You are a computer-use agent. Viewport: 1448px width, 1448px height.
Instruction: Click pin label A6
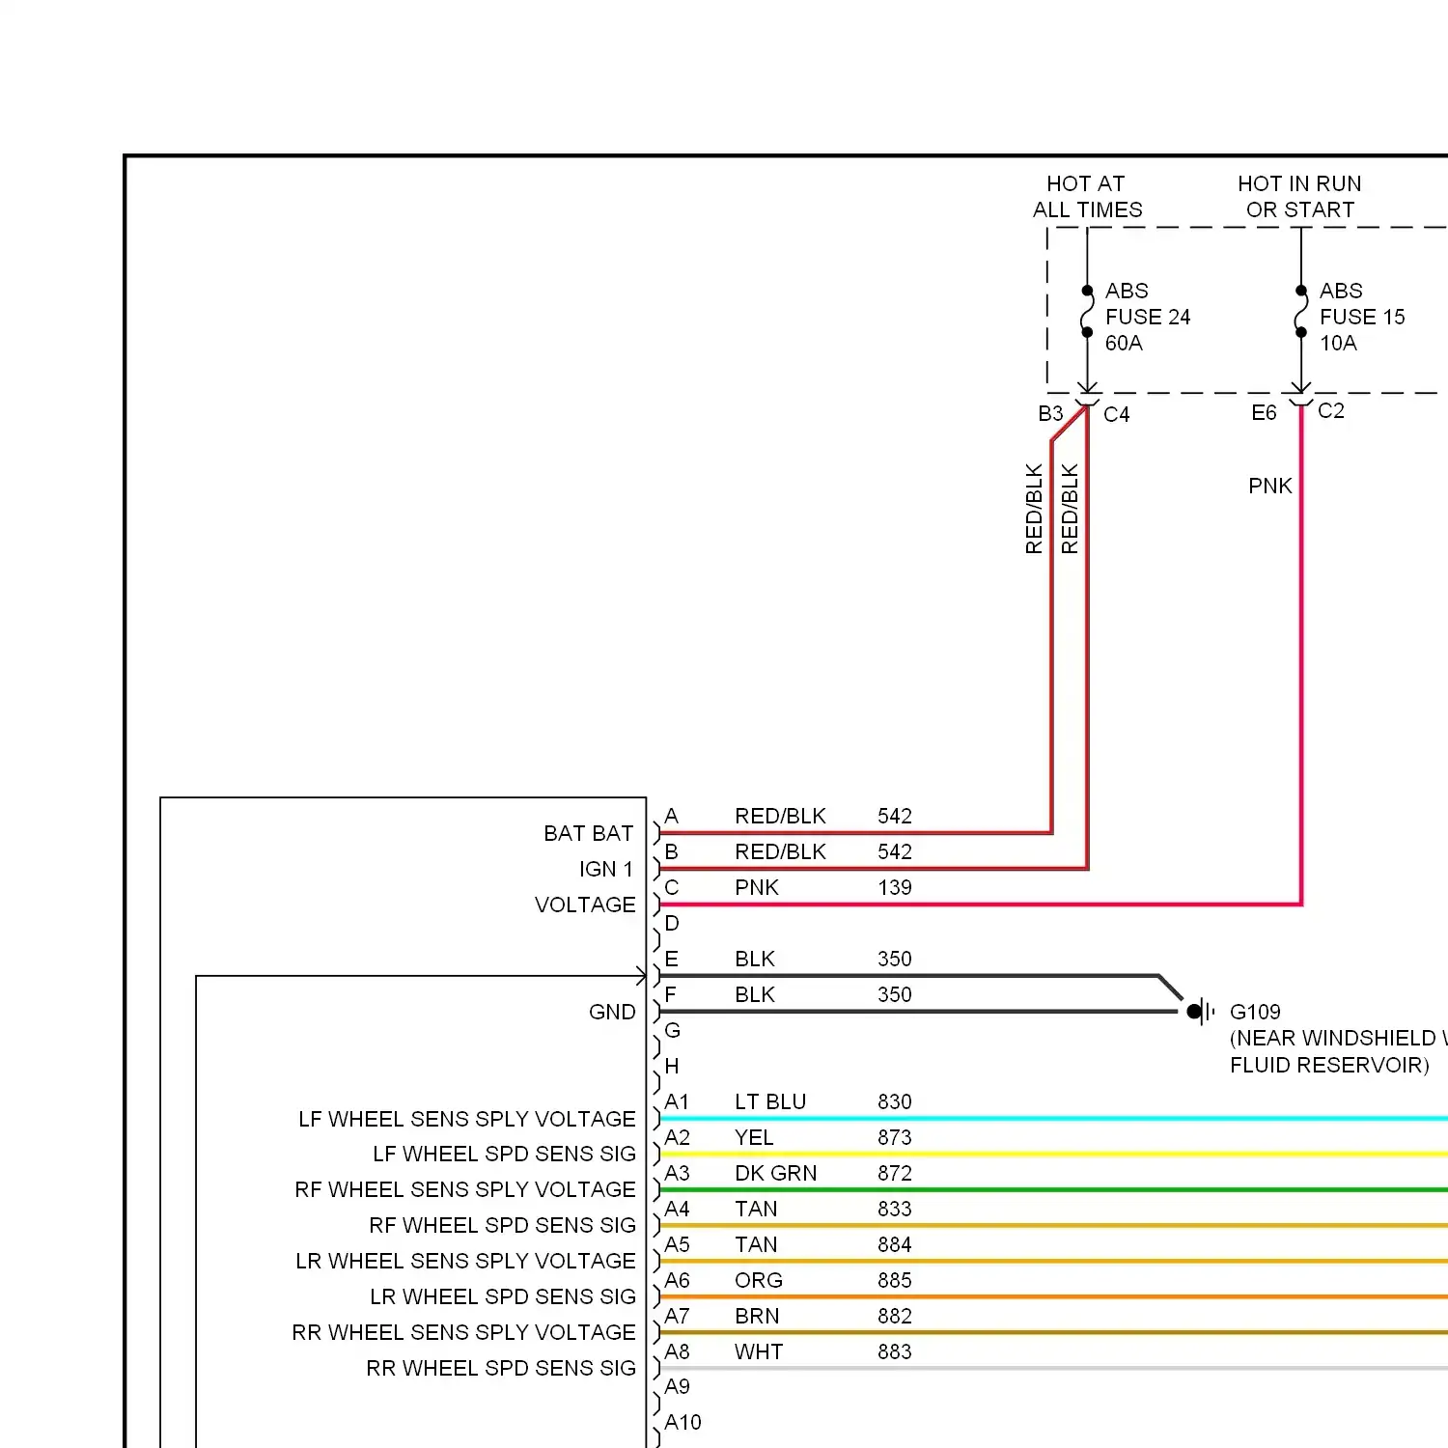tap(677, 1280)
